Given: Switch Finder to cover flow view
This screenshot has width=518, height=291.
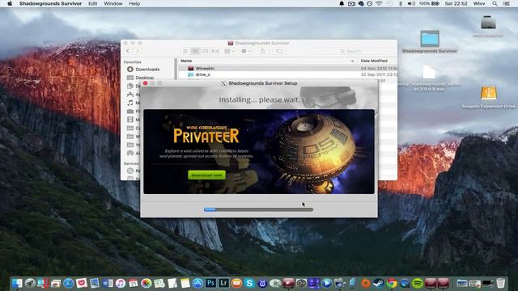Looking at the screenshot, I should (x=215, y=51).
